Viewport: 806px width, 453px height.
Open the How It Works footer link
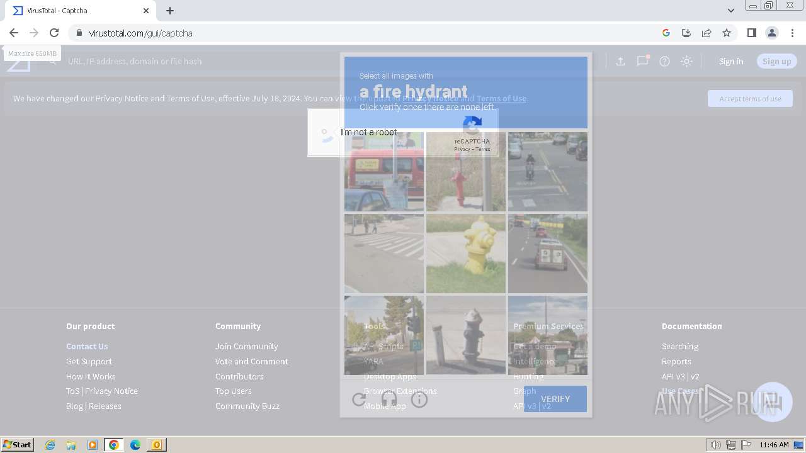[x=91, y=376]
